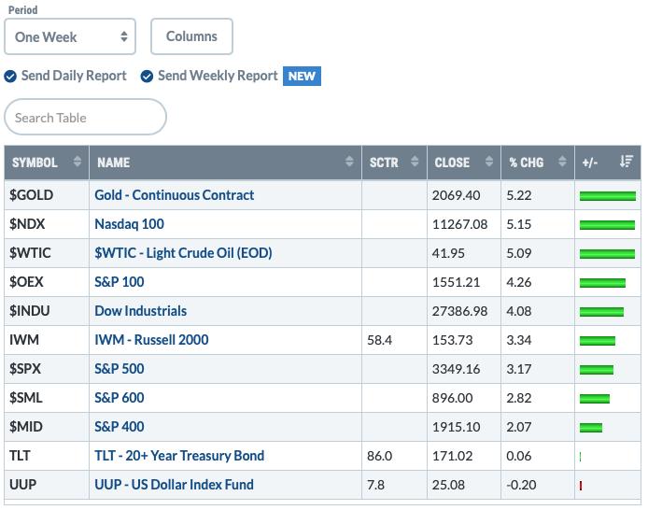This screenshot has width=648, height=510.
Task: Open S&P 500 link
Action: (x=120, y=369)
